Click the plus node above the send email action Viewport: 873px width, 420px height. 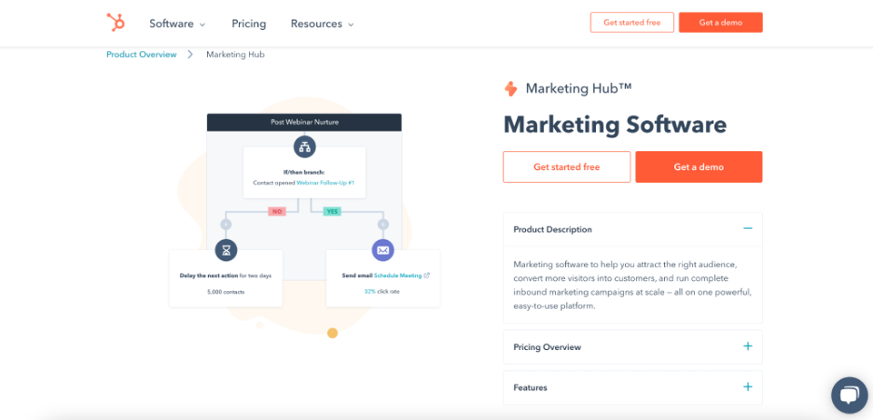pyautogui.click(x=383, y=225)
